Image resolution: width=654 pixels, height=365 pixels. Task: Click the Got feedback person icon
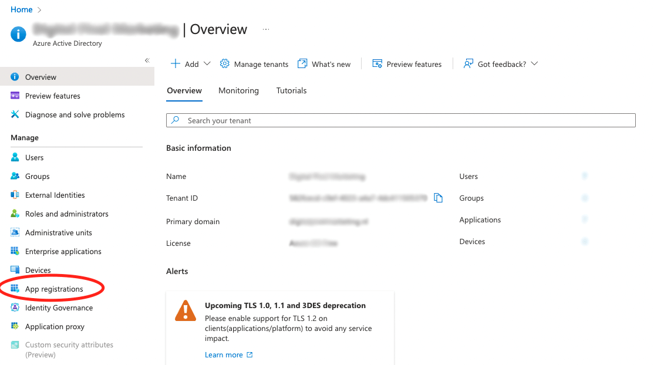pyautogui.click(x=468, y=64)
